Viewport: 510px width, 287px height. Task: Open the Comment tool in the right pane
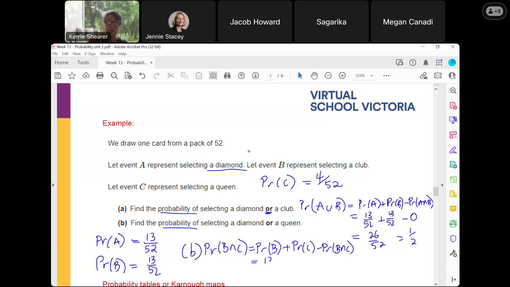click(453, 209)
